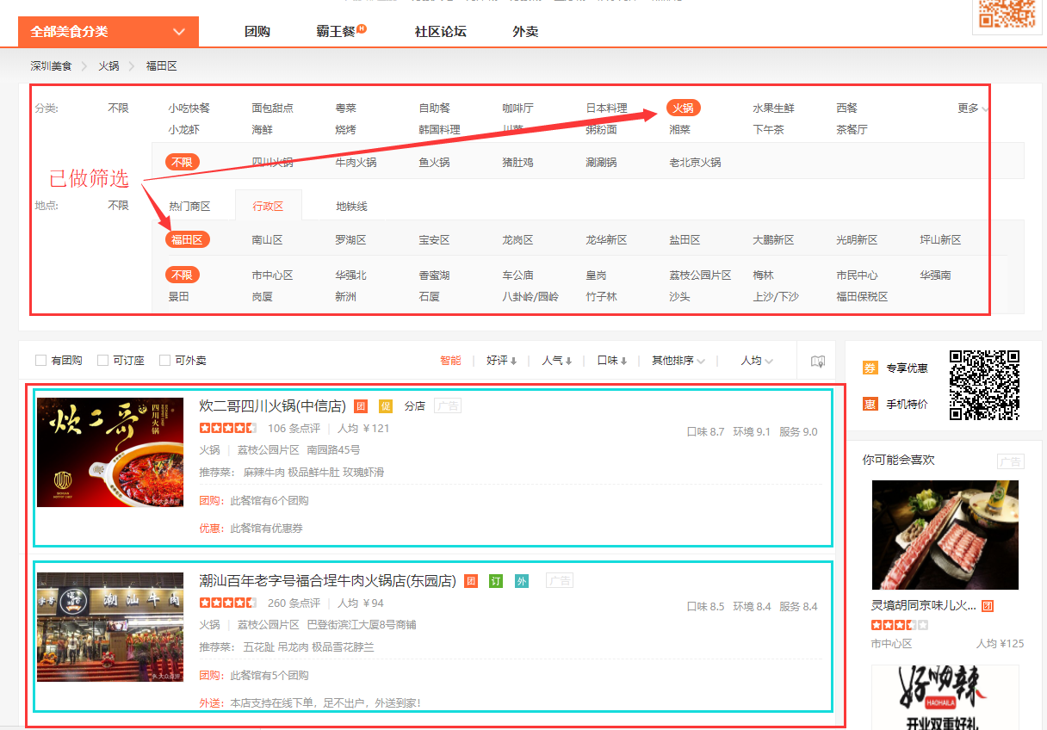1047x730 pixels.
Task: Click the 团 group-buy badge beside 欢二哥四川火锅(中信店)
Action: 361,406
